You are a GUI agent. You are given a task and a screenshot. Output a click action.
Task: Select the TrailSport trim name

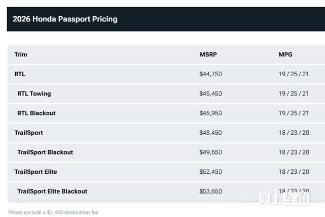pos(28,133)
